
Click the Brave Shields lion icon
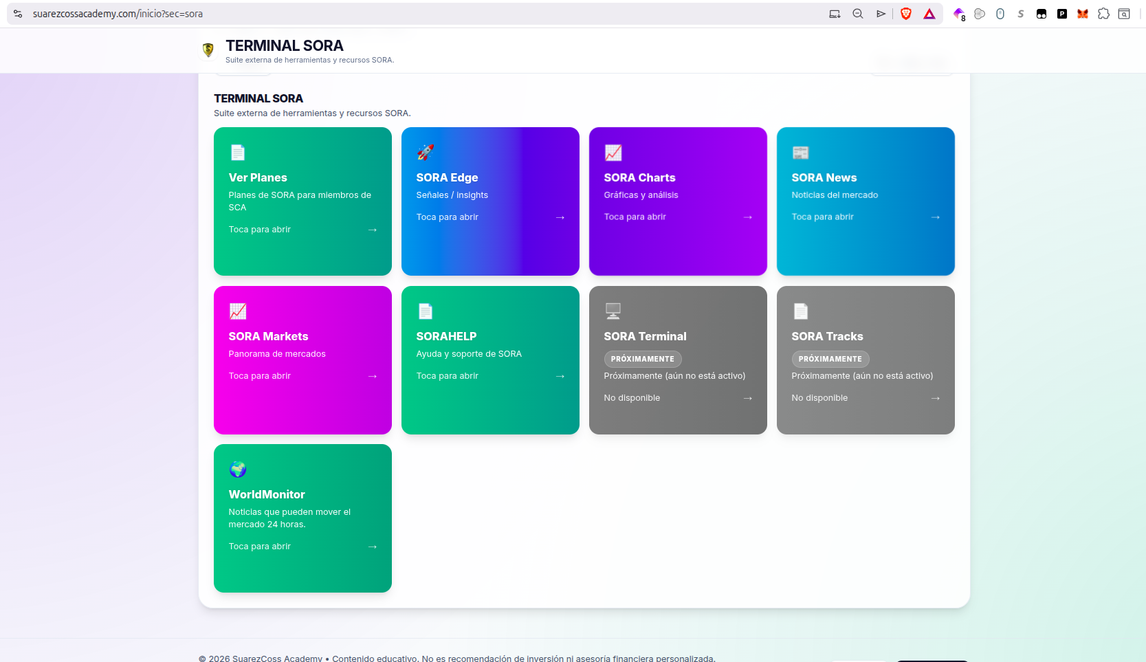pyautogui.click(x=905, y=14)
